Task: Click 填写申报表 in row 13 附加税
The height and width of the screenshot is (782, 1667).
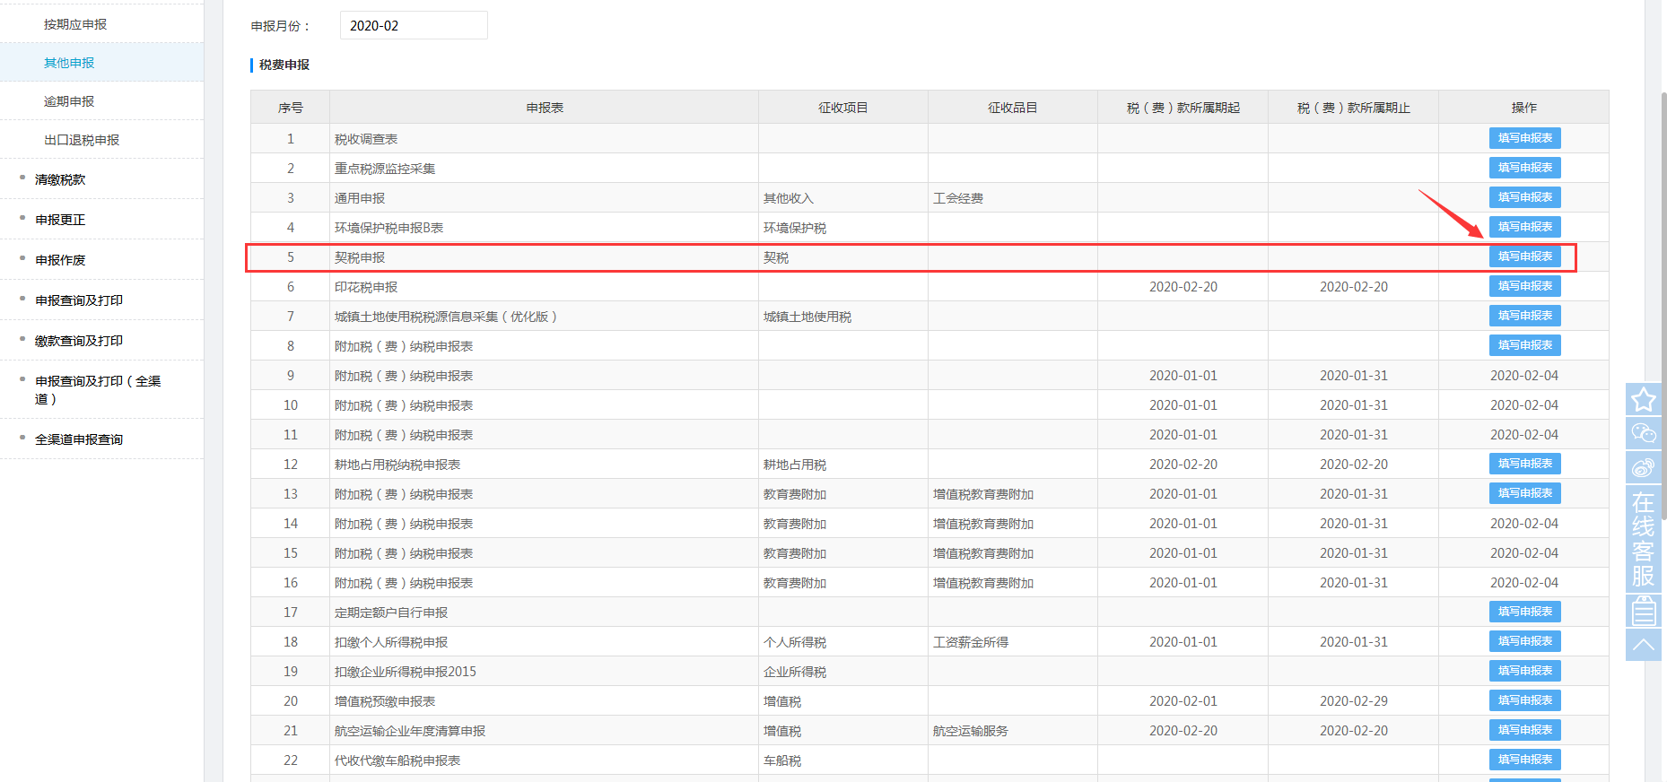Action: (x=1524, y=493)
